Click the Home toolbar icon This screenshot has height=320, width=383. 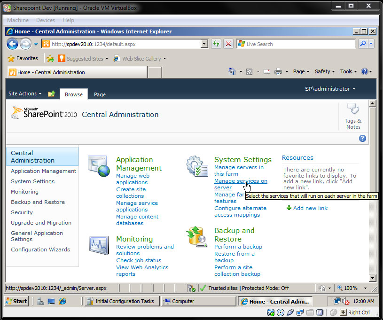click(232, 71)
